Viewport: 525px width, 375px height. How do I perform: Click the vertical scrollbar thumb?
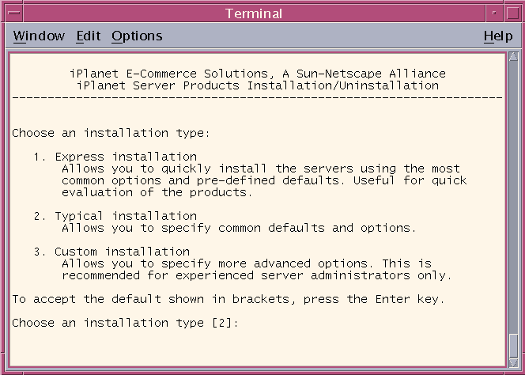coord(513,346)
